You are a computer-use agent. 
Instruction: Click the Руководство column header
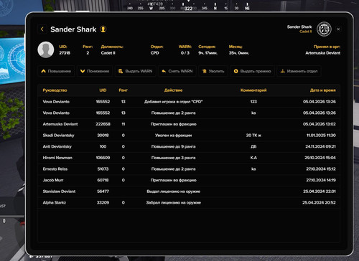coord(55,90)
